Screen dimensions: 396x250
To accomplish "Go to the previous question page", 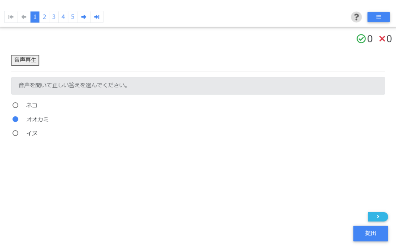I will (24, 17).
